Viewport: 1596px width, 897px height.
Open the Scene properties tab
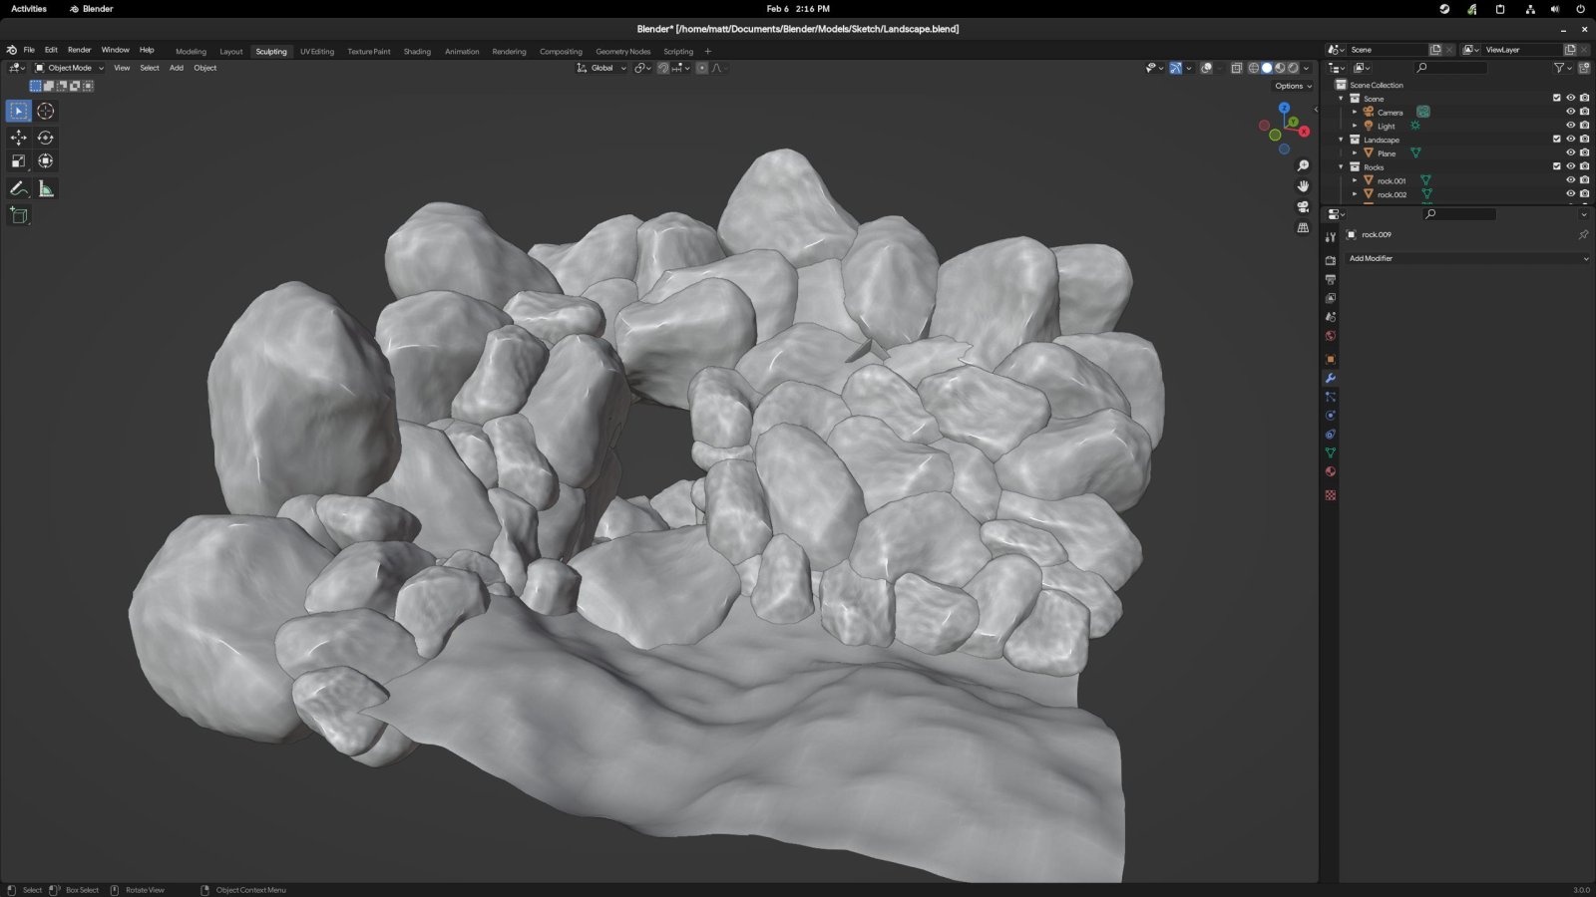1330,317
